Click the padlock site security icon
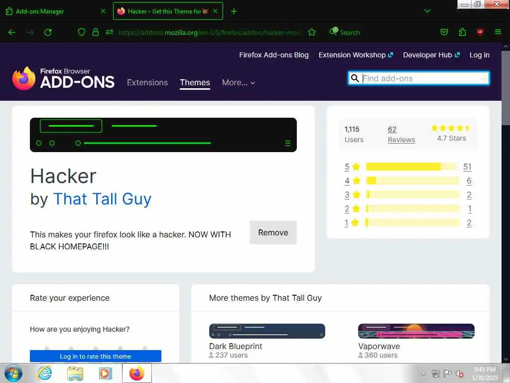This screenshot has width=510, height=383. click(95, 32)
